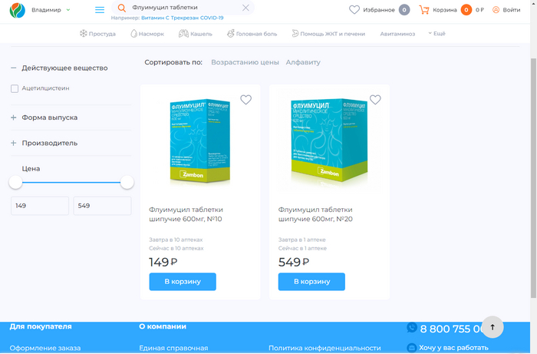This screenshot has height=354, width=537.
Task: Add Флуимуцил №20 to favorites heart
Action: coord(375,100)
